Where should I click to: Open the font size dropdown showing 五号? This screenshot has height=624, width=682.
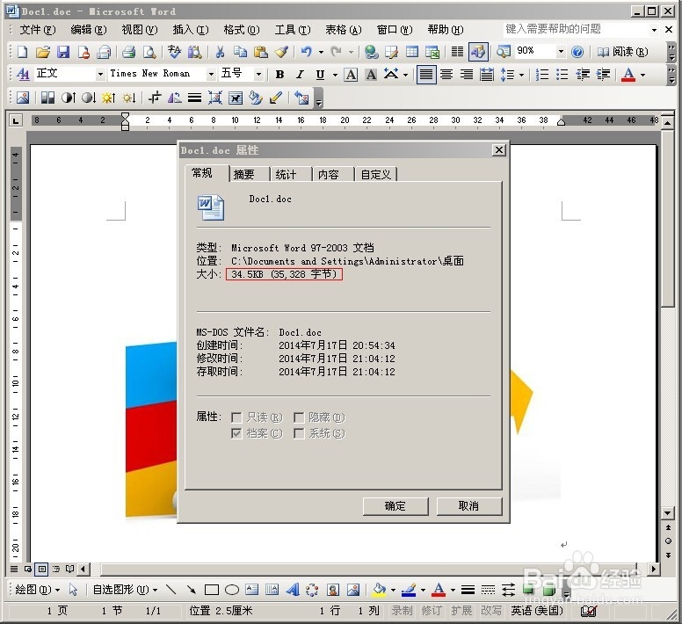click(x=258, y=75)
